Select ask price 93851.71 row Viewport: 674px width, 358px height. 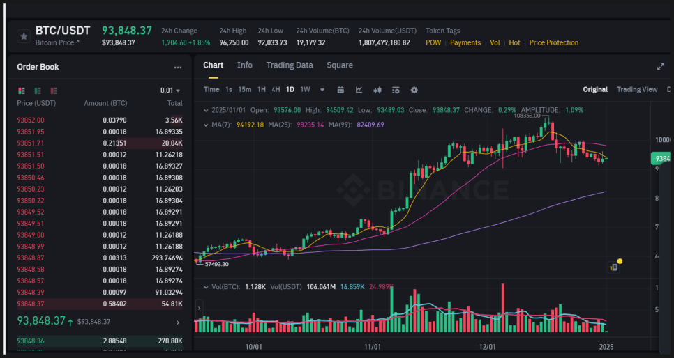coord(100,143)
